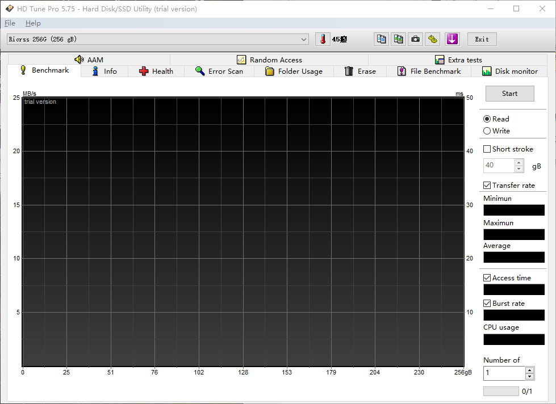Enable the Short stroke checkbox

click(x=486, y=149)
